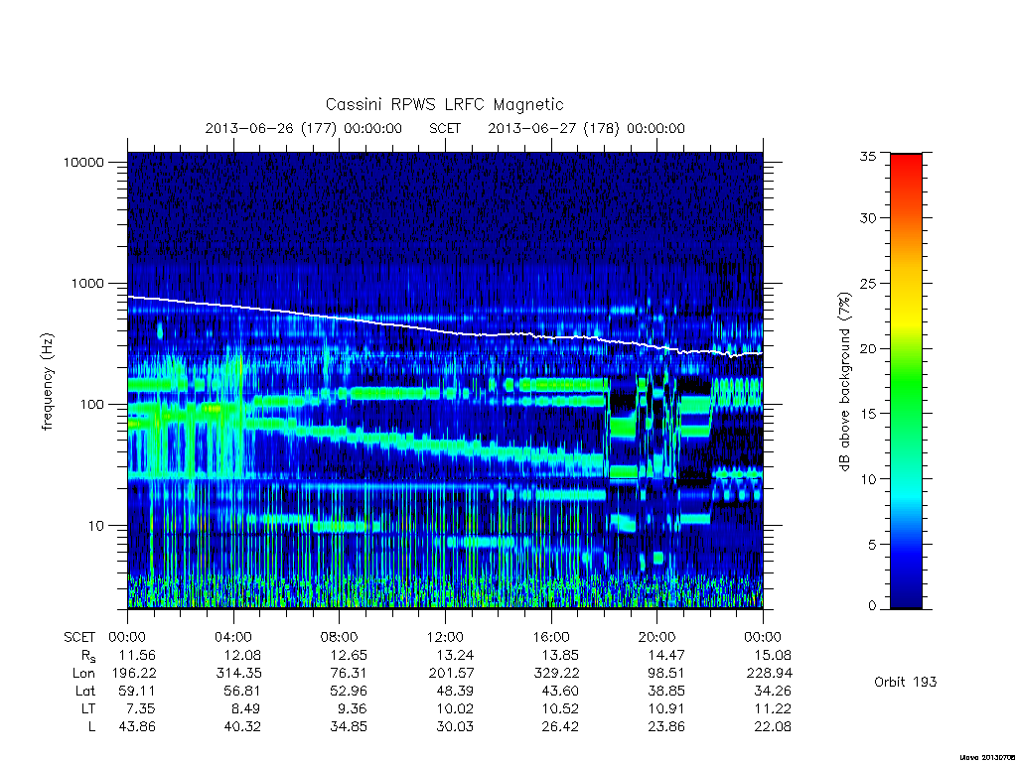Click the 'Orbit 193' label

pyautogui.click(x=906, y=682)
